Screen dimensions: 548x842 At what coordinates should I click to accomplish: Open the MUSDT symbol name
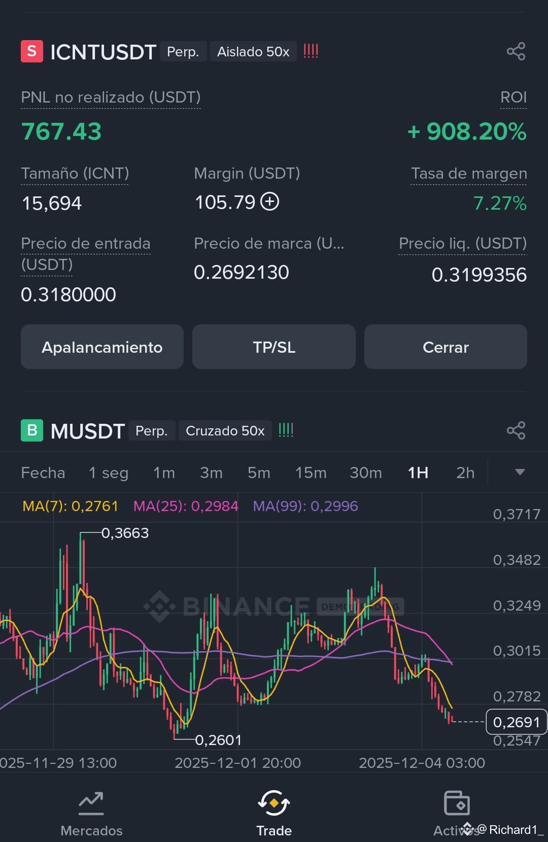pyautogui.click(x=88, y=431)
